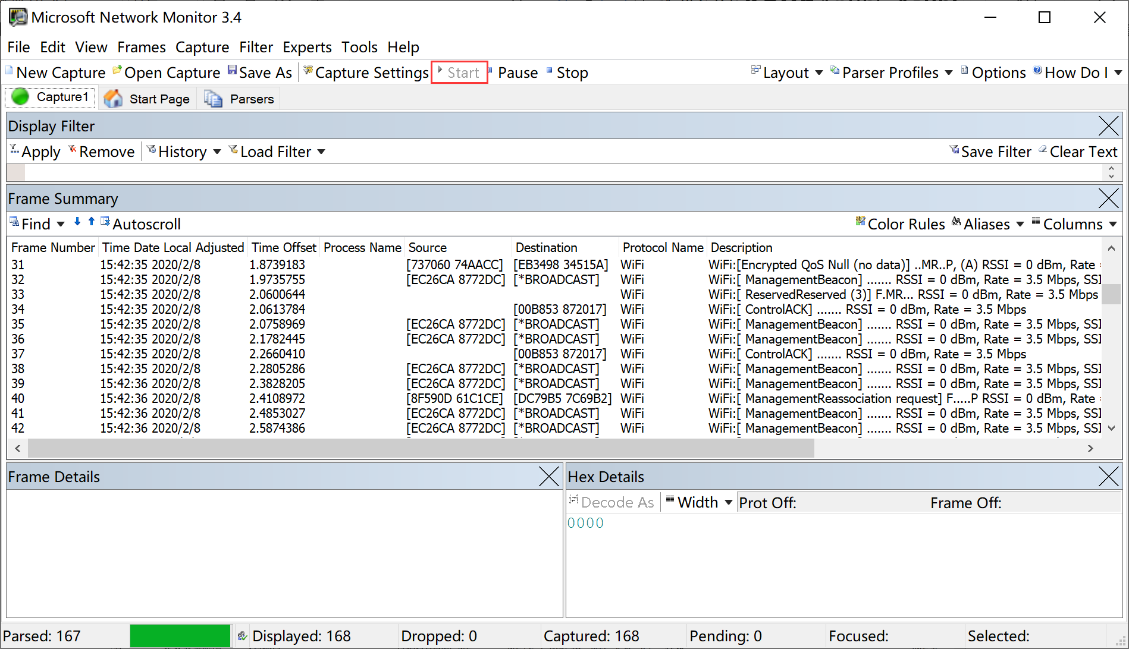The width and height of the screenshot is (1129, 649).
Task: Click the Save As disk icon
Action: click(x=232, y=71)
